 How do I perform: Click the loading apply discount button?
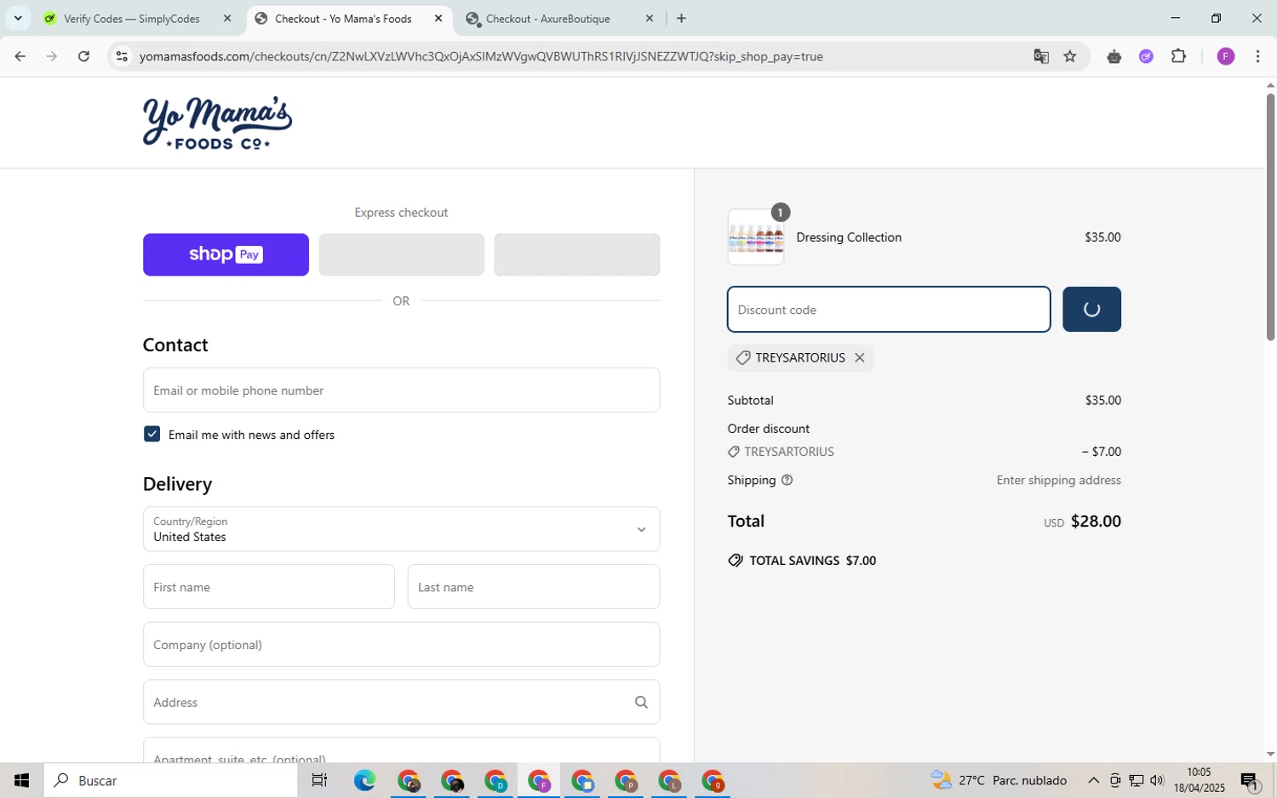click(1091, 310)
